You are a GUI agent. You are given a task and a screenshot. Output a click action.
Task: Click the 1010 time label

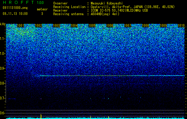click(181, 26)
